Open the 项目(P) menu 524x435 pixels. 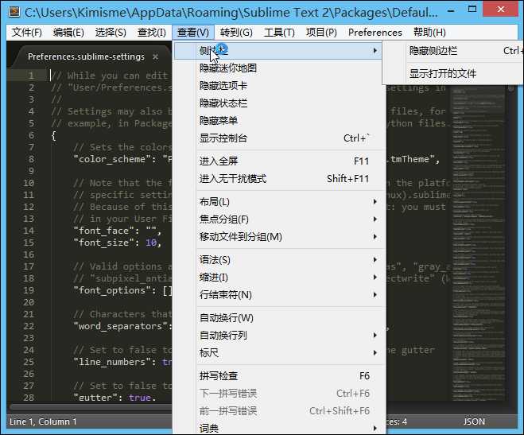pyautogui.click(x=321, y=33)
